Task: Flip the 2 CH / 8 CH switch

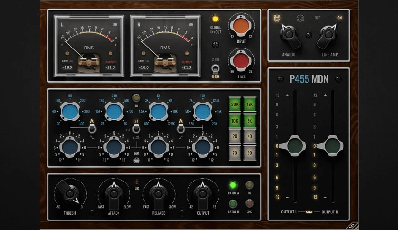Action: (215, 68)
